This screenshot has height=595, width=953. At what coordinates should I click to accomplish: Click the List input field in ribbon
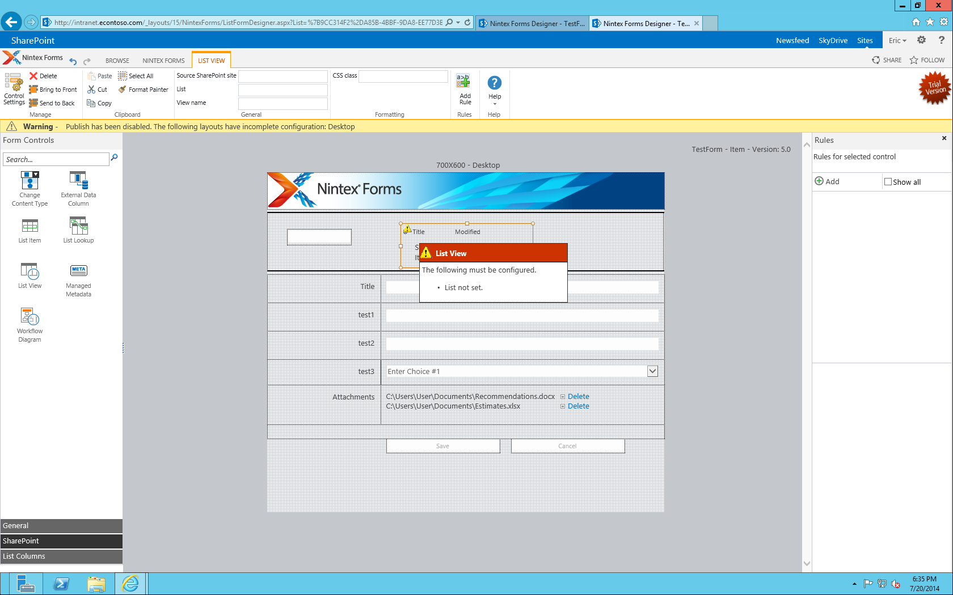pos(283,90)
